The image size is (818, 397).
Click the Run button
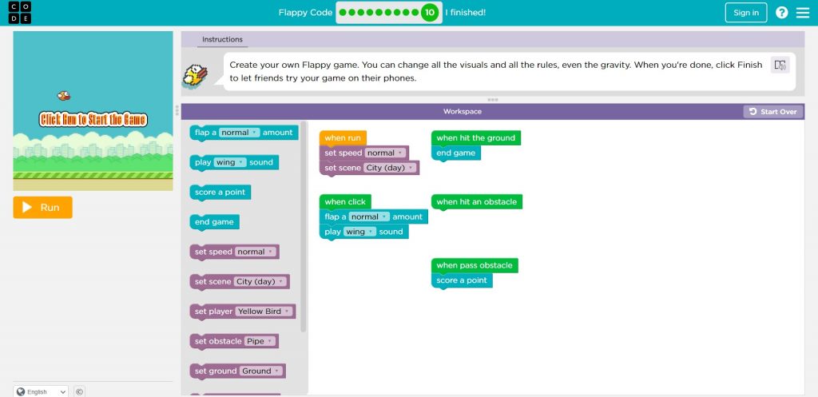click(43, 207)
